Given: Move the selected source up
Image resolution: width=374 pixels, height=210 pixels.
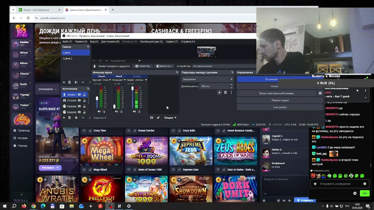Looking at the screenshot, I should 83,118.
